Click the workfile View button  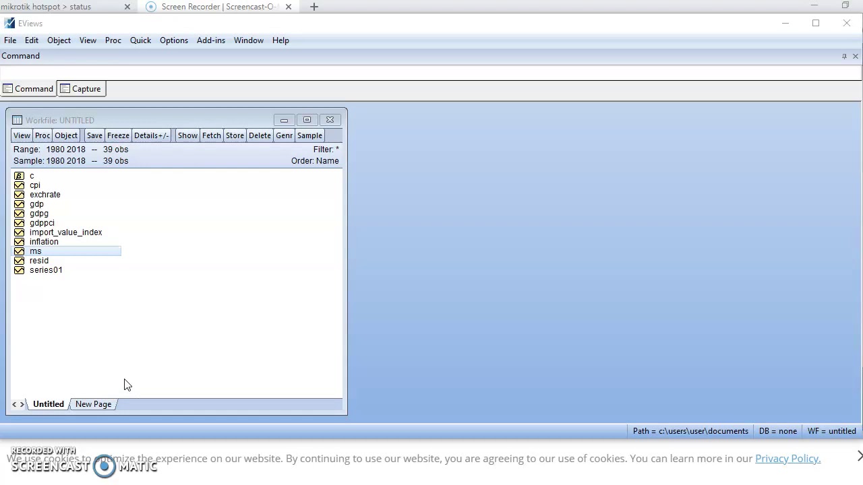point(22,135)
